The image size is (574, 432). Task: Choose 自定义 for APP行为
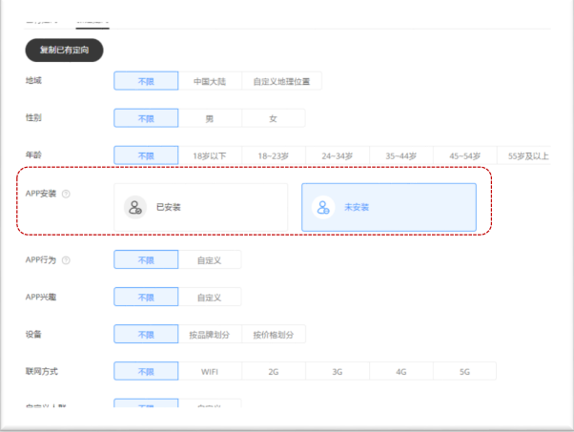click(x=210, y=260)
